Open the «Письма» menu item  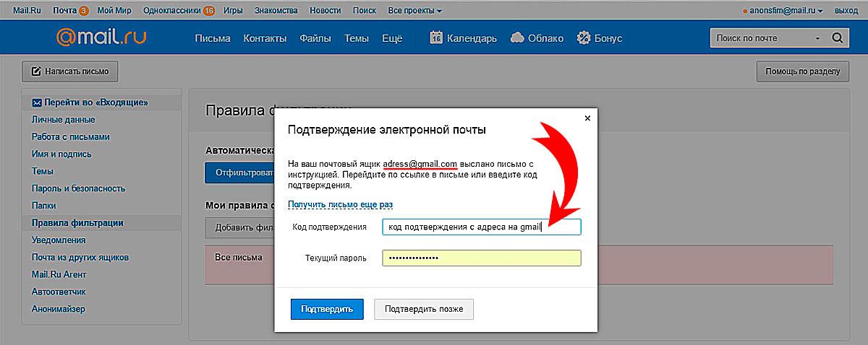212,38
